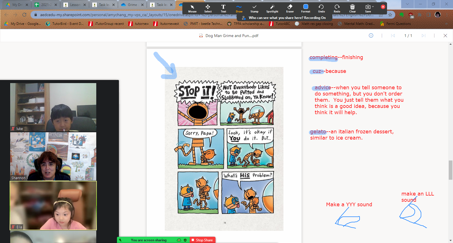The width and height of the screenshot is (453, 243).
Task: Click the 1 / 1 page indicator
Action: [408, 36]
